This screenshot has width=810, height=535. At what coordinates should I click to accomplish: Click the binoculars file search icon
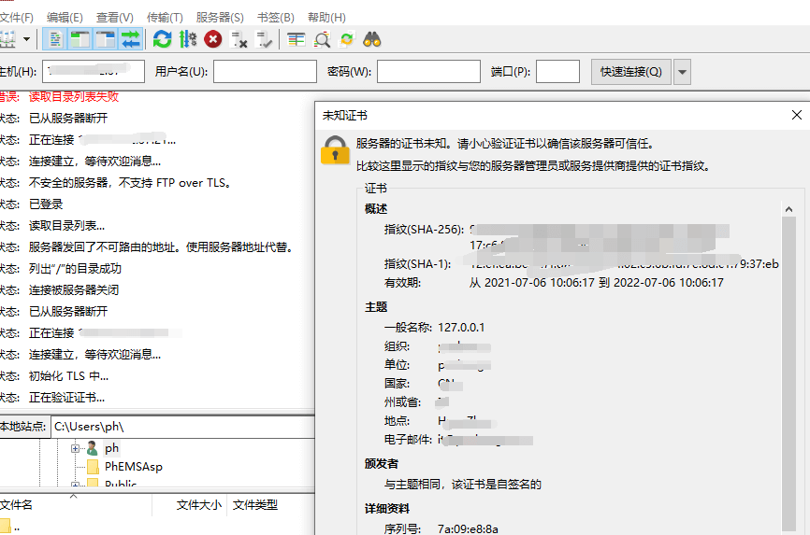click(372, 39)
